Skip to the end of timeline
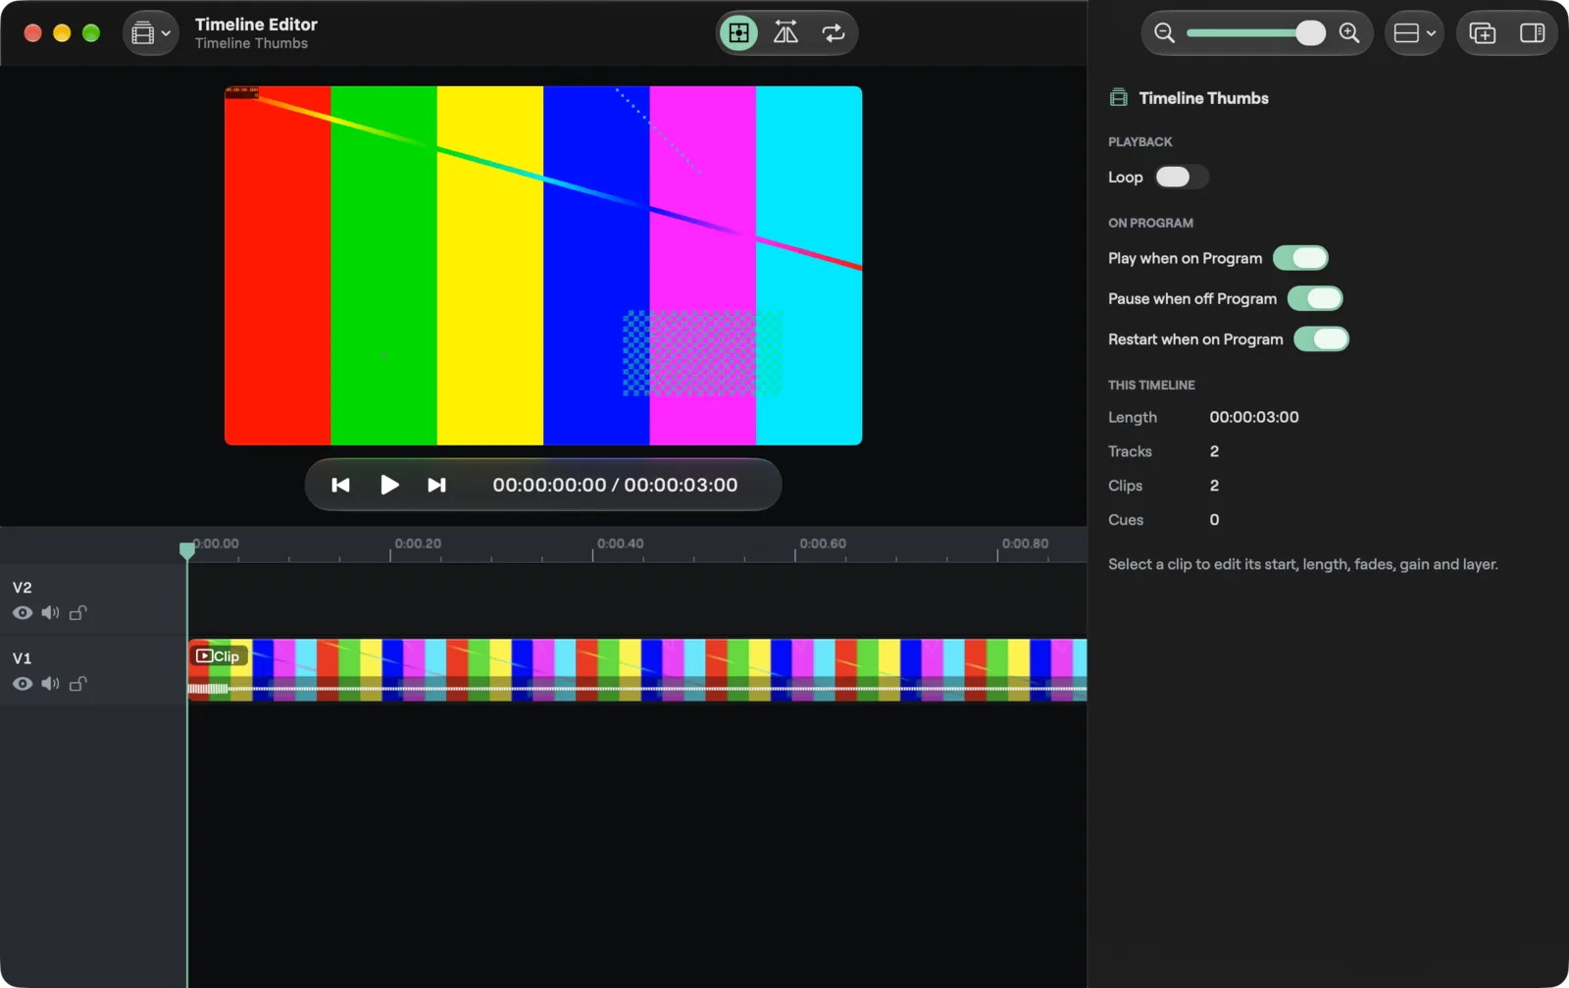 [436, 485]
